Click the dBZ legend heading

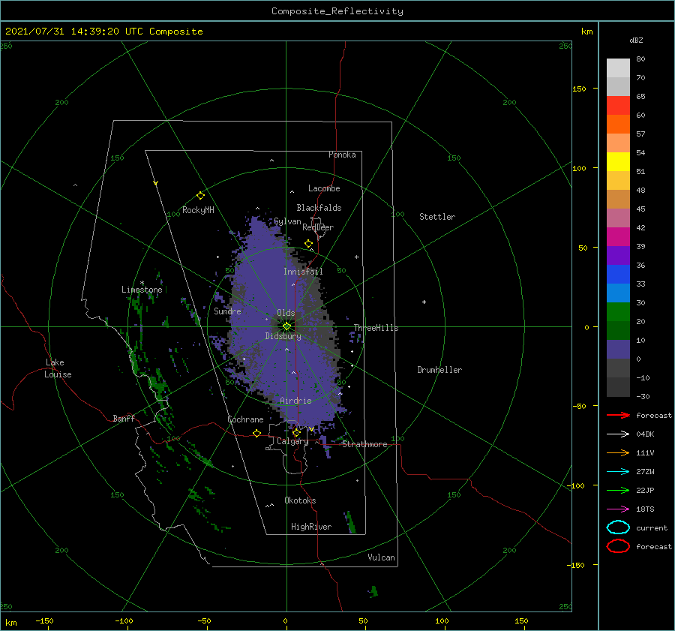[636, 40]
